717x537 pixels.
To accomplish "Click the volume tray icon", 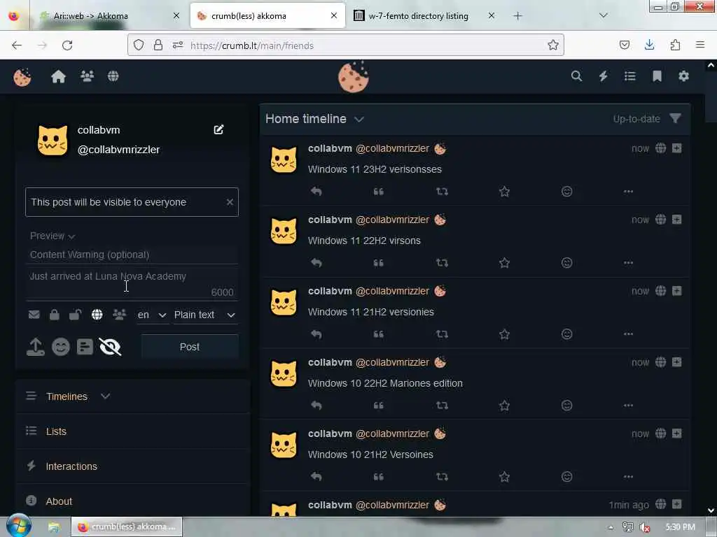I will tap(645, 527).
